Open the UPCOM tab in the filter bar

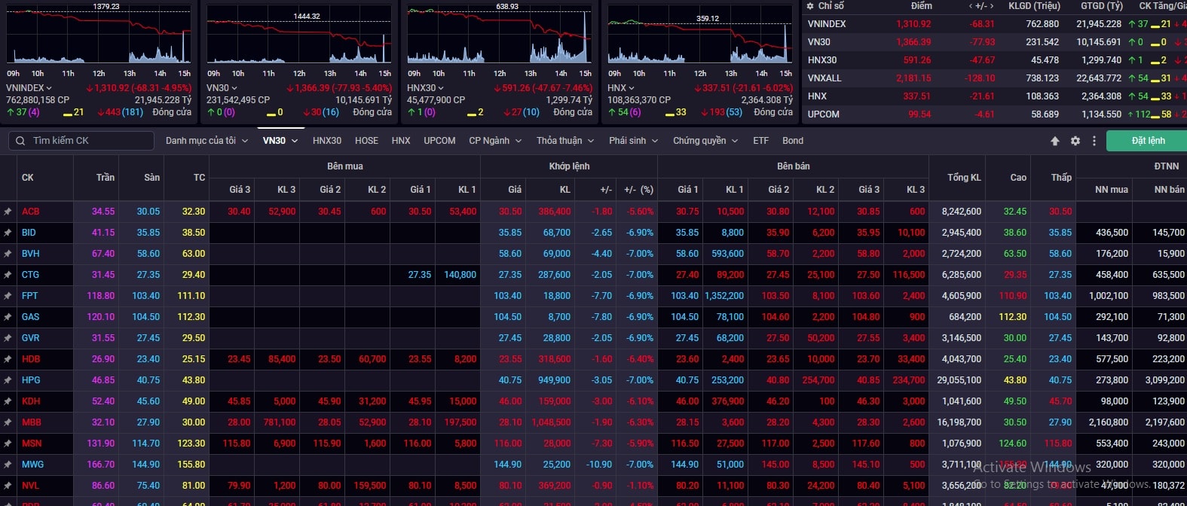[439, 141]
